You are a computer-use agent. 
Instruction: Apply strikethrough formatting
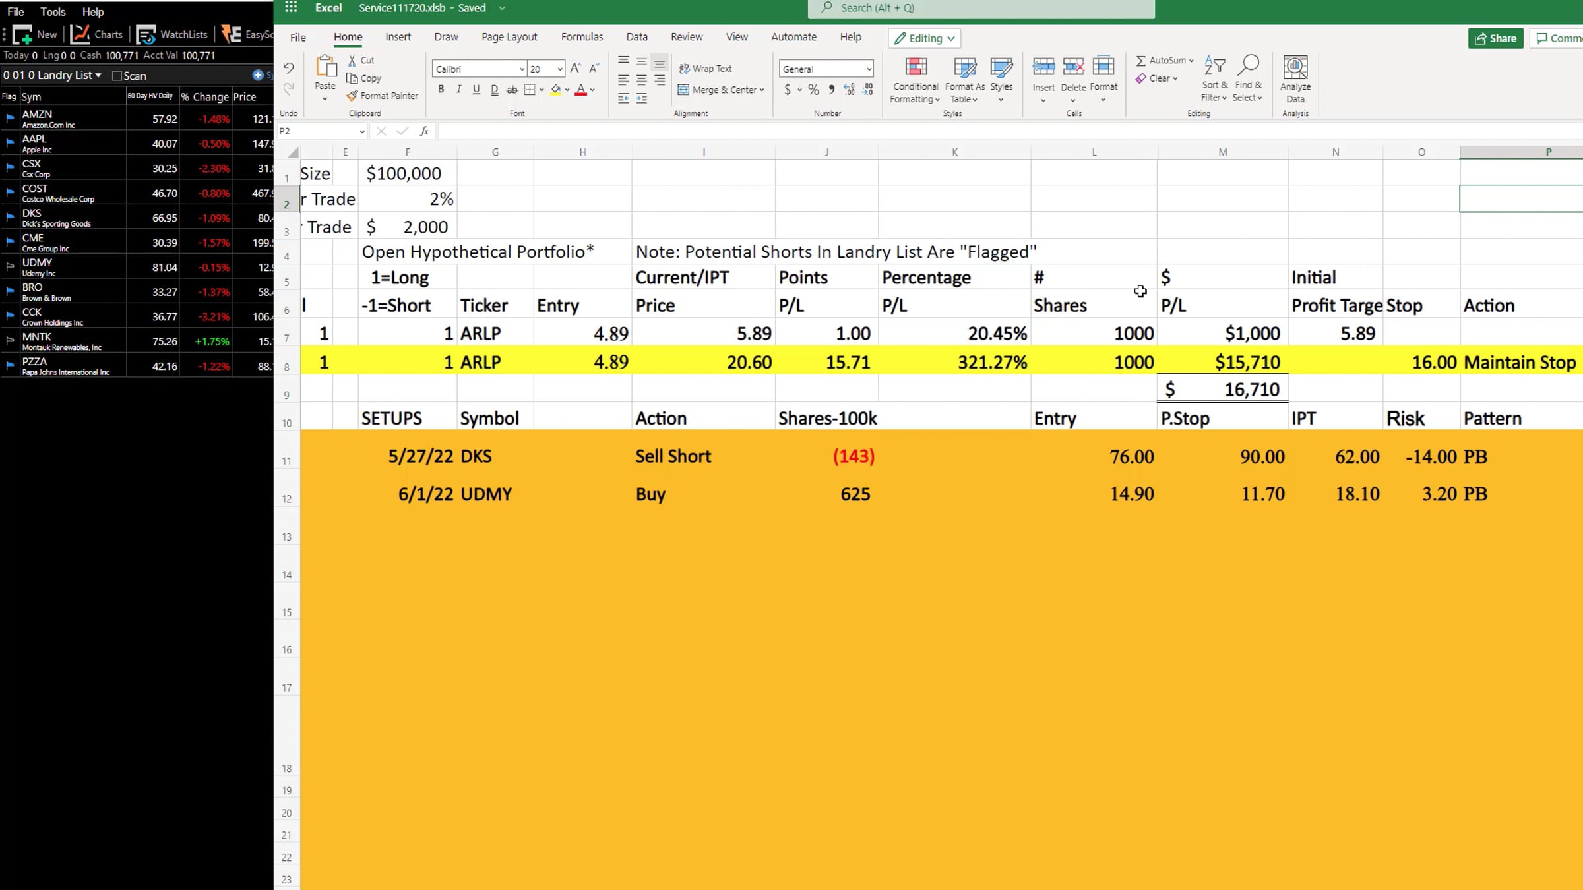[x=512, y=90]
